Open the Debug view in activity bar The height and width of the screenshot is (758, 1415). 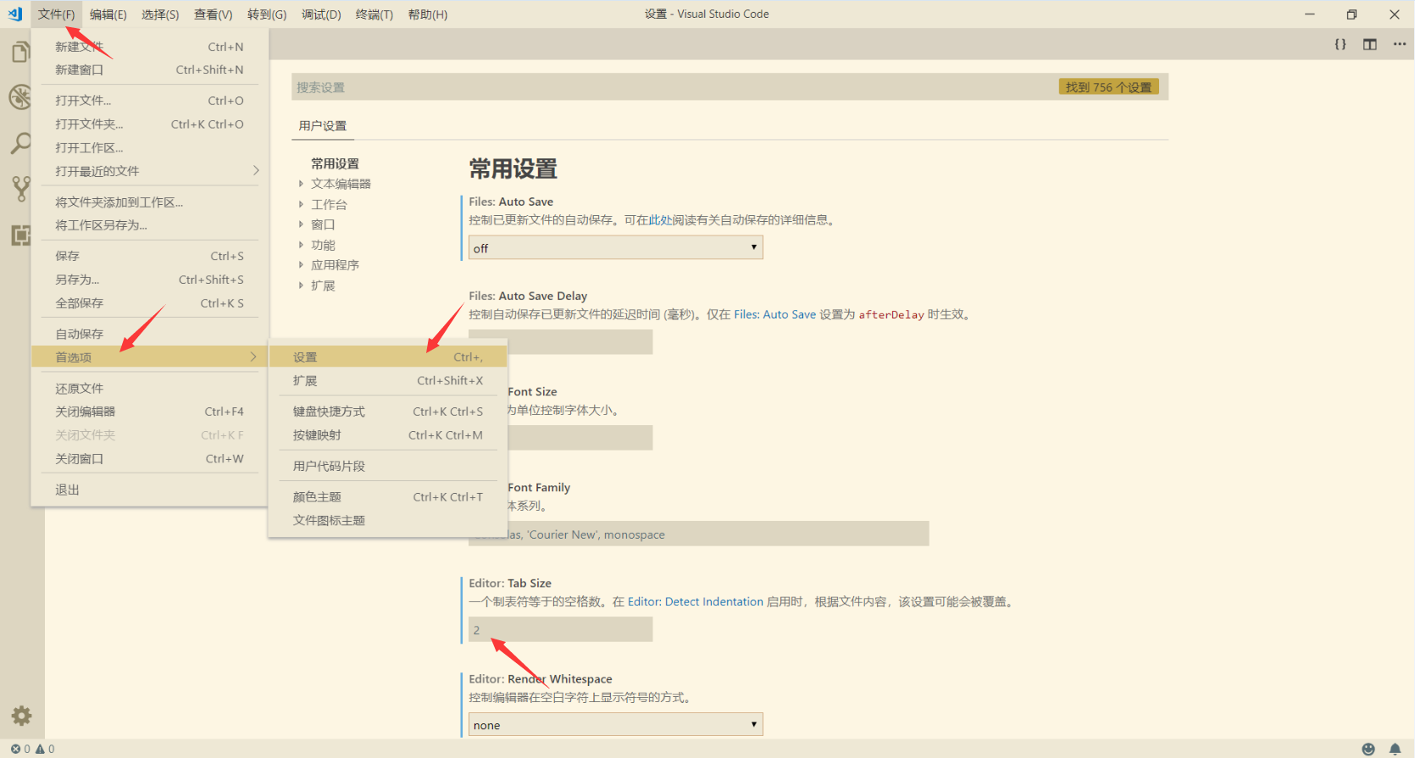[x=20, y=97]
